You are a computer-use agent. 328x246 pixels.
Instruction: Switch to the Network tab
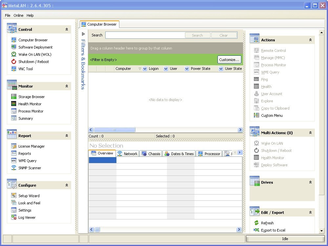click(x=127, y=154)
